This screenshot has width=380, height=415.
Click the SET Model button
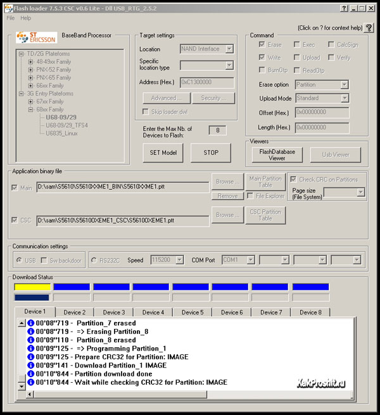(163, 152)
